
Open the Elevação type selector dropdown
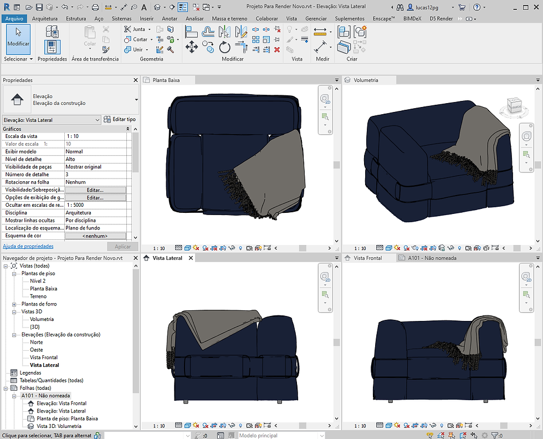click(x=136, y=100)
